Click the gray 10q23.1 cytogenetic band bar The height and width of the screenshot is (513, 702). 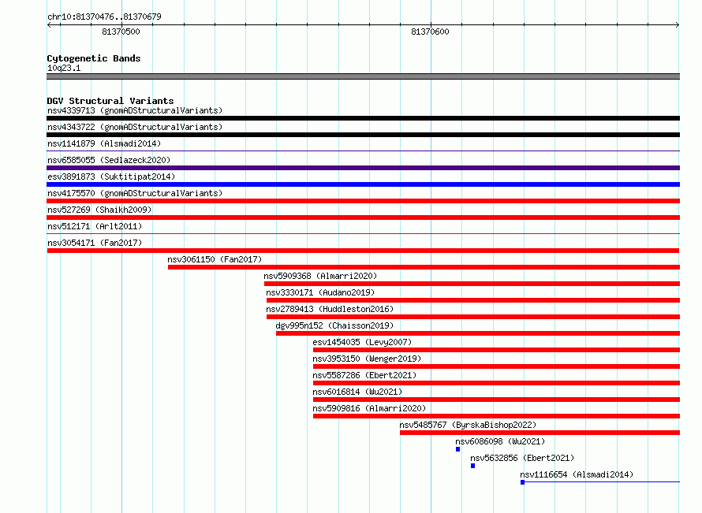[x=363, y=76]
